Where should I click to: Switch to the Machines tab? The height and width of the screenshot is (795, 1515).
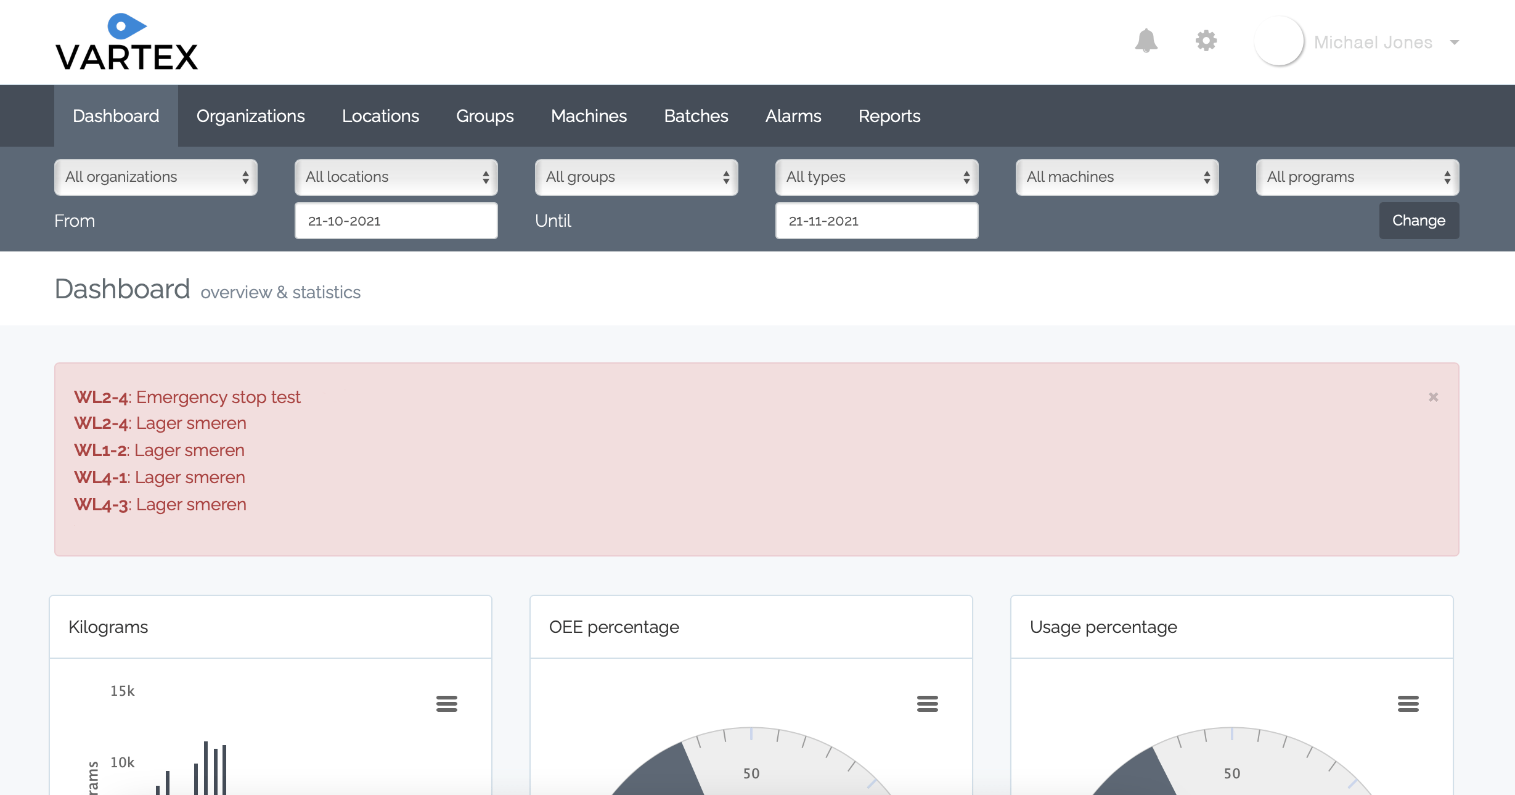point(589,116)
